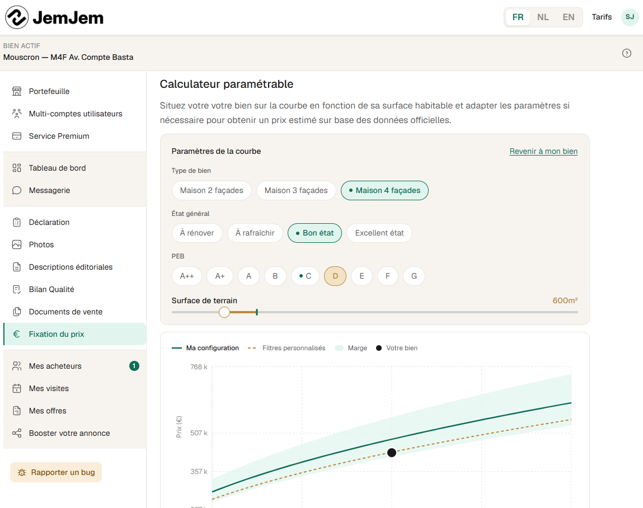Click the bug icon in Rapporter un bug
Image resolution: width=643 pixels, height=508 pixels.
click(22, 472)
